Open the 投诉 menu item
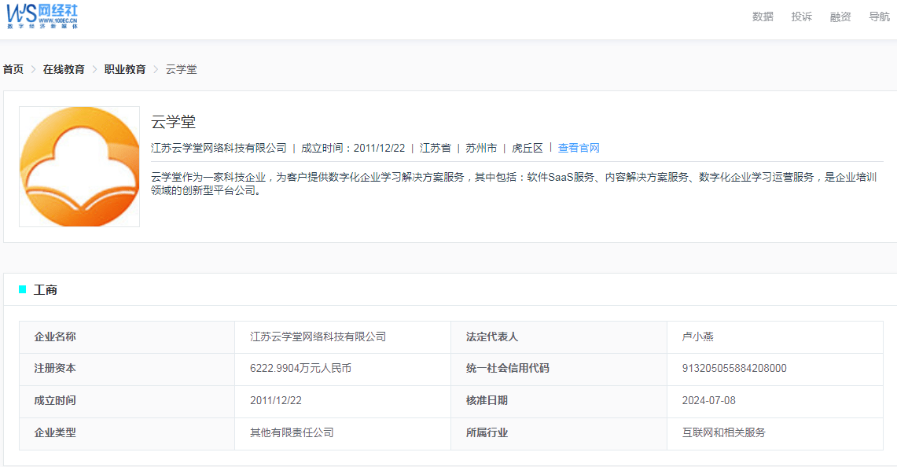The width and height of the screenshot is (897, 467). pos(801,17)
